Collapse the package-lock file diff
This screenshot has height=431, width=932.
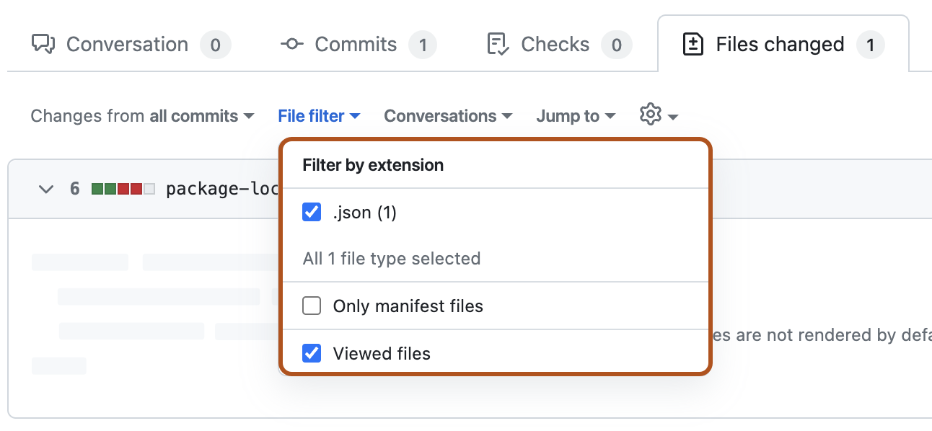click(x=45, y=188)
